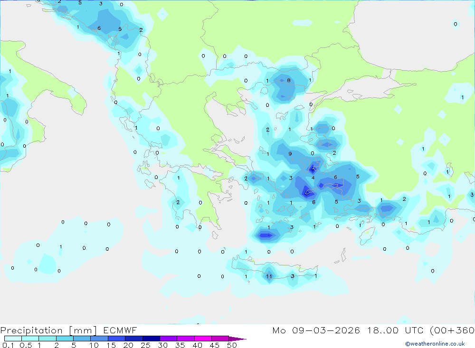The image size is (475, 348).
Task: Click the 0.1–0.5 mm legend color swatch
Action: (13, 339)
